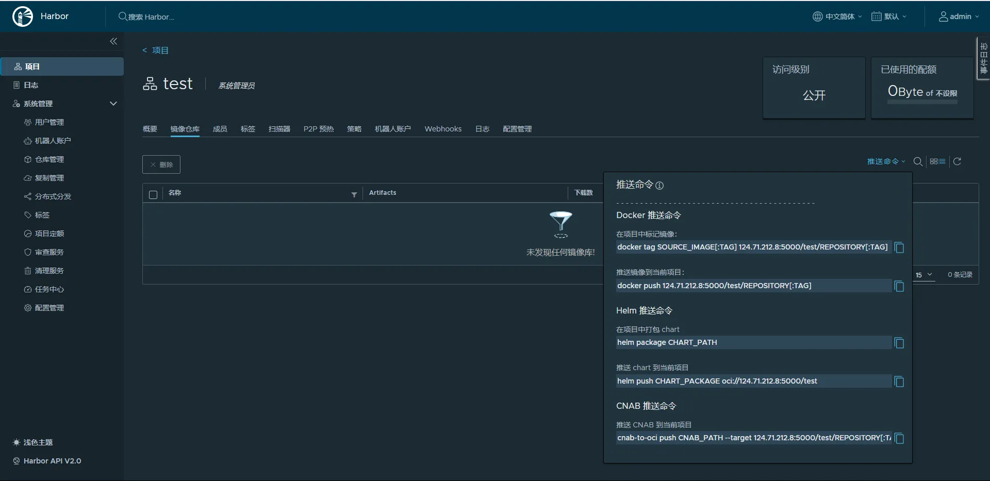Filter repositories by name column
Screen dimensions: 990x481
[x=354, y=194]
